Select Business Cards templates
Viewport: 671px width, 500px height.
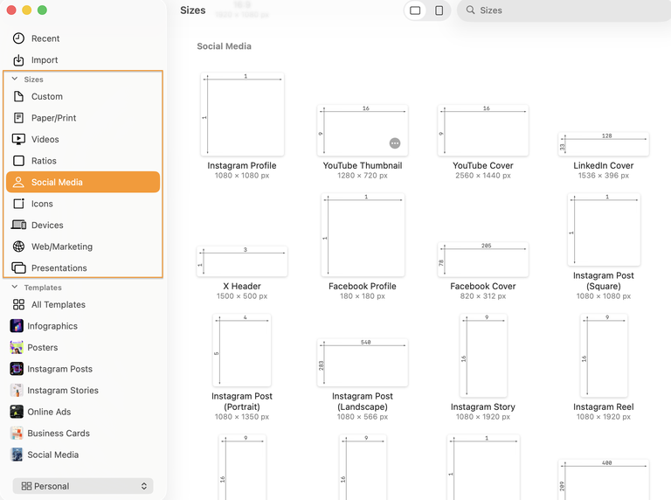(58, 434)
